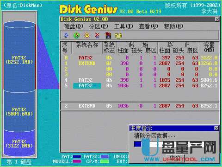Close the Disk Genius V2.00 window

217,19
